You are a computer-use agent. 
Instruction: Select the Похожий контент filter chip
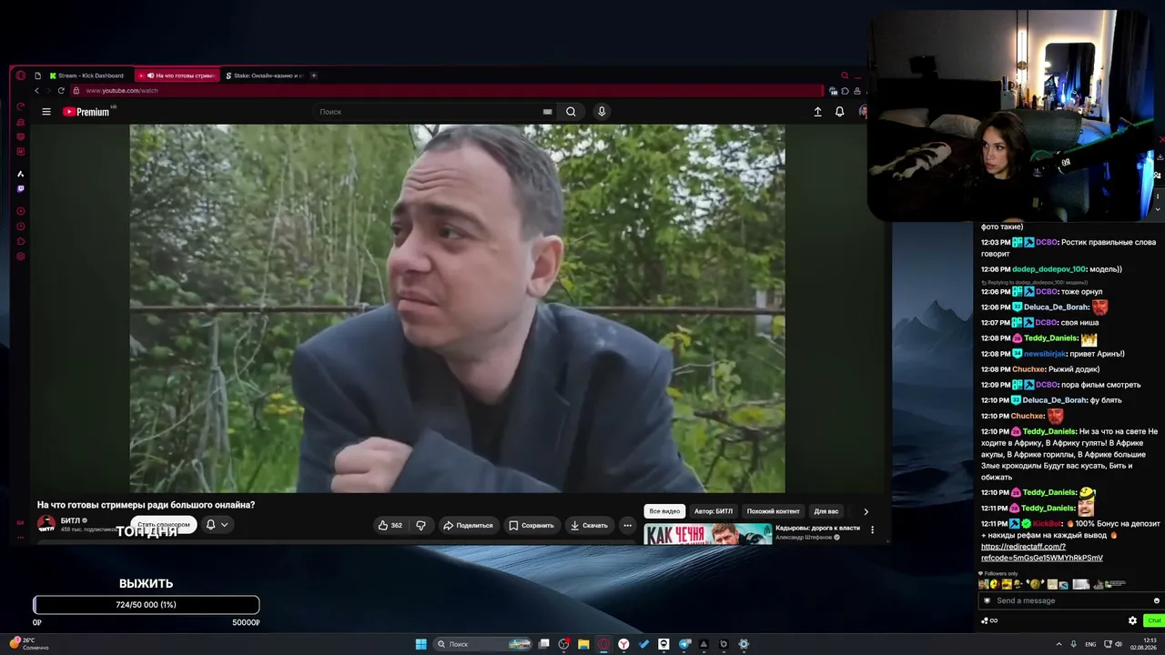(x=774, y=511)
